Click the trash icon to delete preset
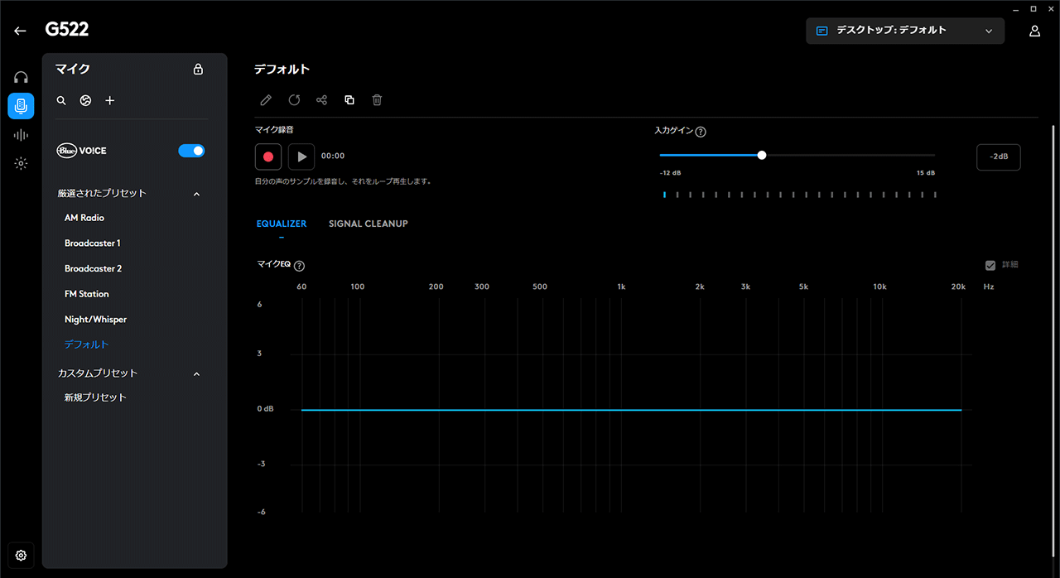 tap(377, 100)
